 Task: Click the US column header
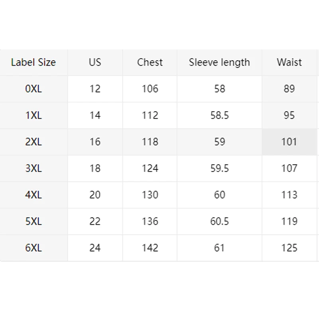[x=95, y=62]
